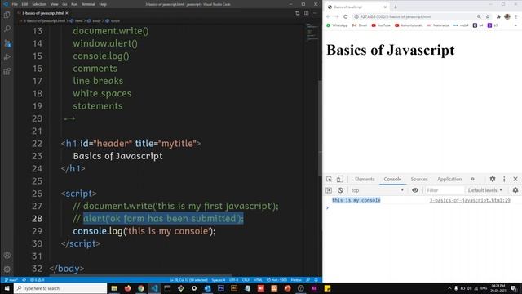Open Photoshop from the taskbar
Viewport: 522px width, 294px height.
point(221,288)
